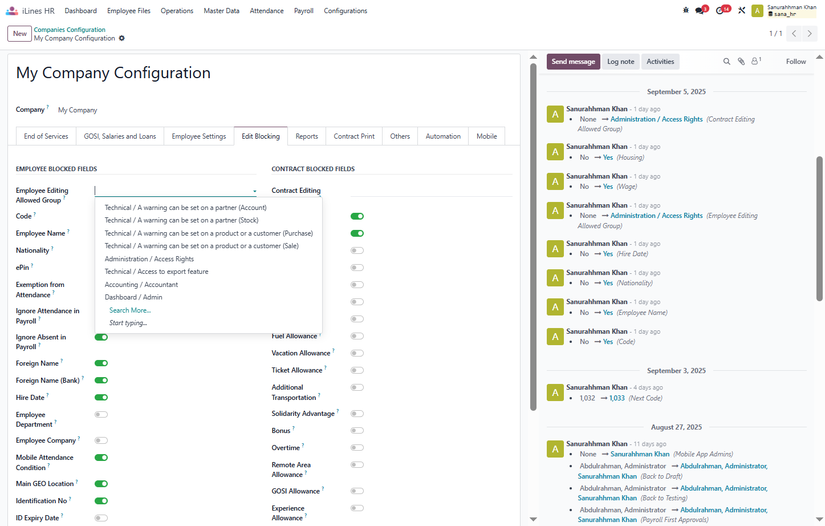The height and width of the screenshot is (526, 825).
Task: Turn on the Bonus toggle
Action: click(357, 431)
